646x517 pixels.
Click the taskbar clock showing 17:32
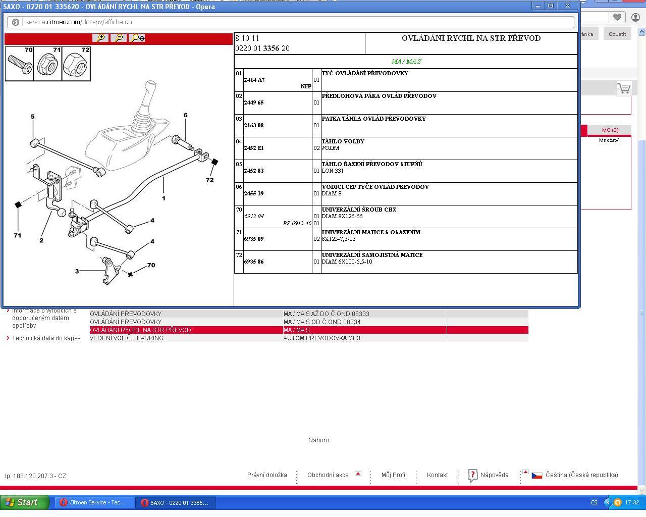632,502
